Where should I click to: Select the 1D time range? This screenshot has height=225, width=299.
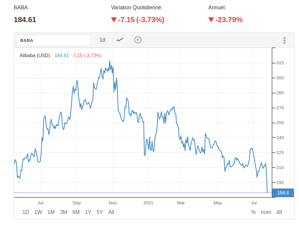click(x=26, y=212)
